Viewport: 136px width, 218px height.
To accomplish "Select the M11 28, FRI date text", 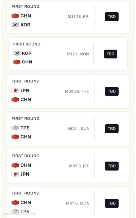I will coord(78,17).
